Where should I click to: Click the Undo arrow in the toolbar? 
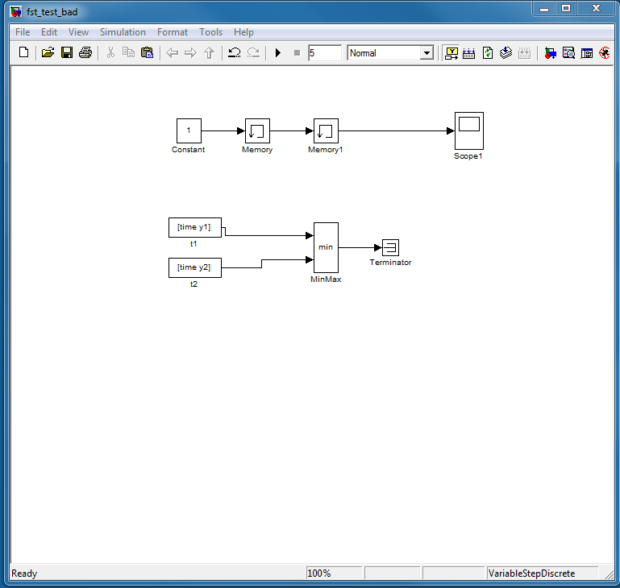[234, 53]
